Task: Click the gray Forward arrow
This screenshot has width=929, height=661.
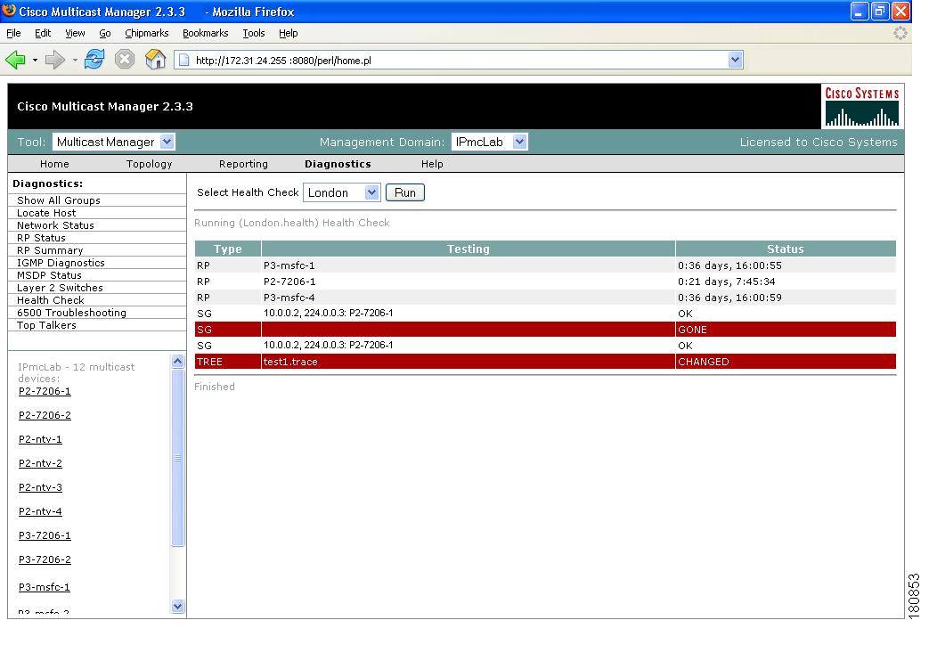Action: 55,60
